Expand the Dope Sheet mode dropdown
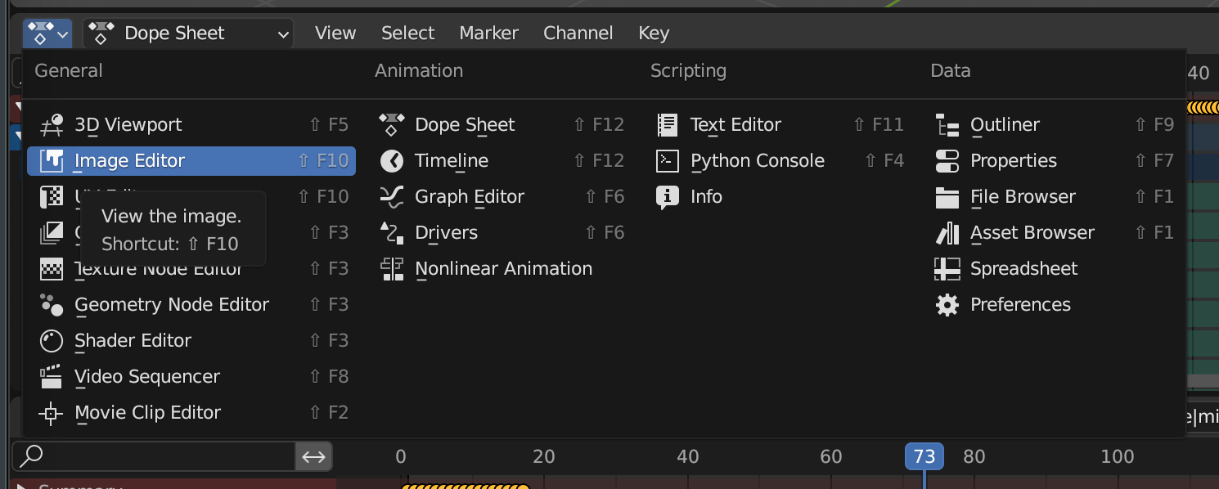Image resolution: width=1219 pixels, height=489 pixels. point(188,34)
